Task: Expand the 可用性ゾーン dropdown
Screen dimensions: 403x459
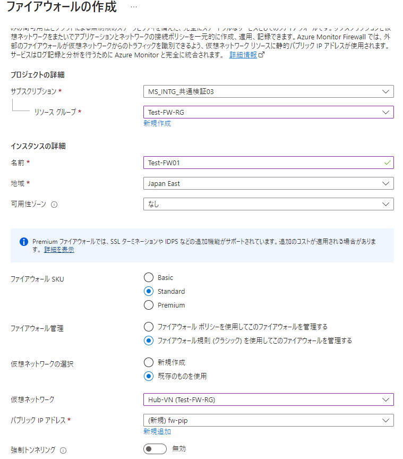Action: click(x=268, y=204)
